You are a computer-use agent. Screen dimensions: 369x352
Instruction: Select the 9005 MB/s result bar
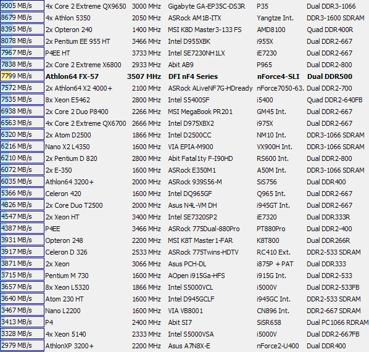pyautogui.click(x=22, y=6)
